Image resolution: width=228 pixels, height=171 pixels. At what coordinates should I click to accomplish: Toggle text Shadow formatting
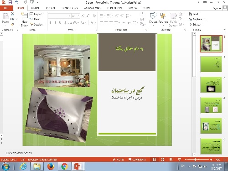pos(65,23)
